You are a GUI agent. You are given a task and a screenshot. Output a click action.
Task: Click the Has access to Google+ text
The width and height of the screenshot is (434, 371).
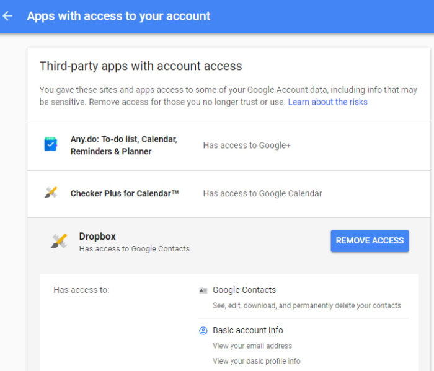point(247,145)
